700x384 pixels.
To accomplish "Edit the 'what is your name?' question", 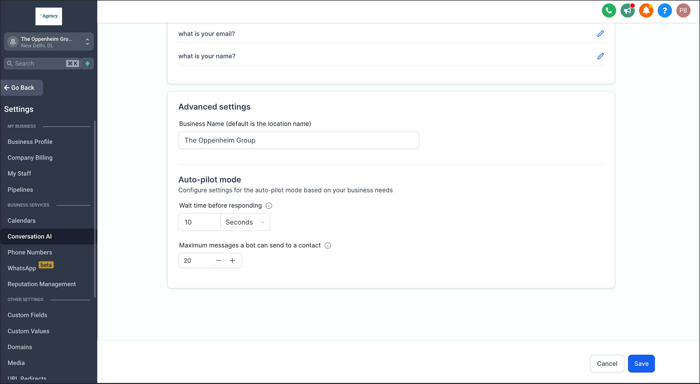I will 600,56.
